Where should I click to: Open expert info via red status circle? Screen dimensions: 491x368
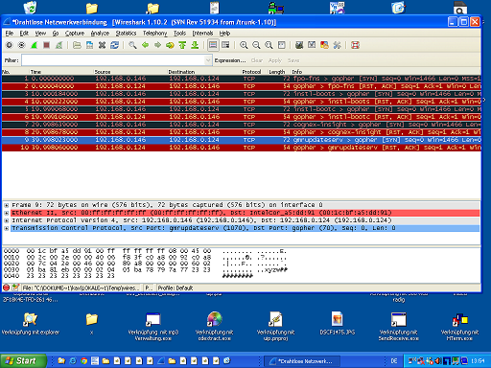coord(6,287)
